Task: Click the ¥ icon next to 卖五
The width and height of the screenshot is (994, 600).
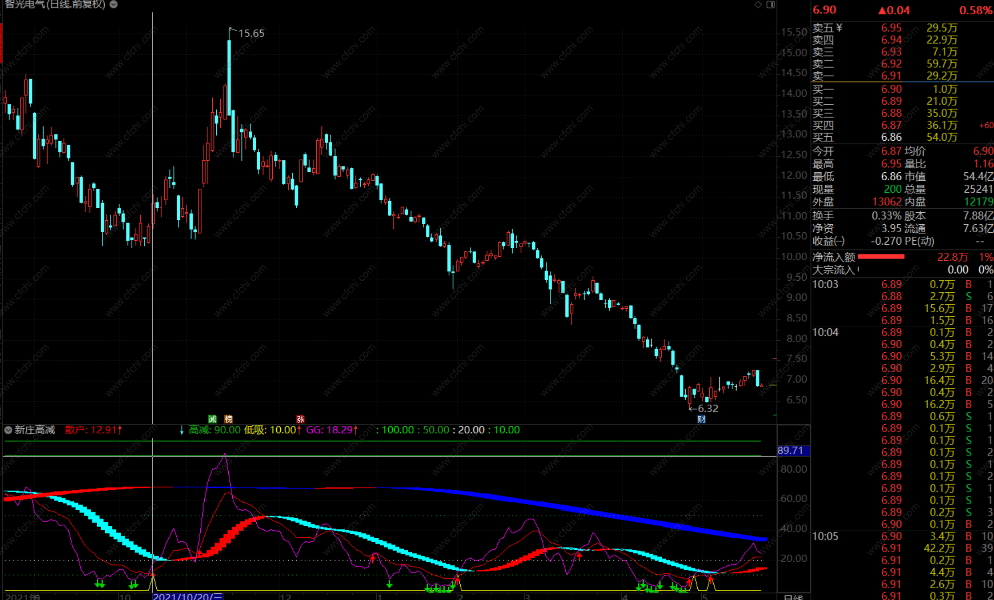Action: point(839,28)
